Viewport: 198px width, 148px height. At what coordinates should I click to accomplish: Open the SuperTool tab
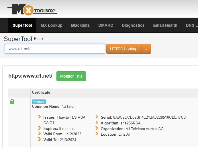(22, 25)
